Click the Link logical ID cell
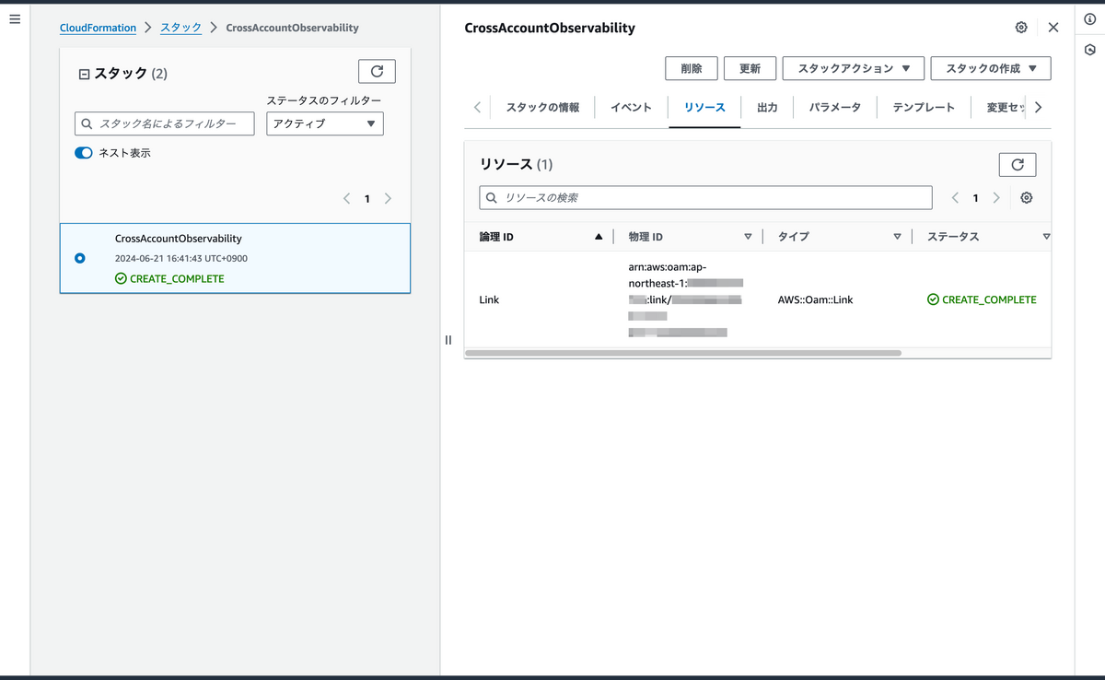 coord(489,299)
